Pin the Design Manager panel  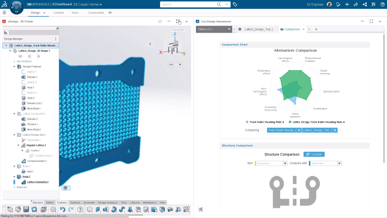pyautogui.click(x=57, y=28)
